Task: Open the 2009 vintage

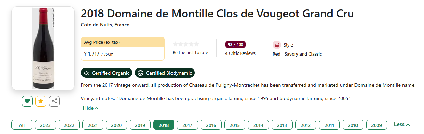Action: tap(377, 125)
